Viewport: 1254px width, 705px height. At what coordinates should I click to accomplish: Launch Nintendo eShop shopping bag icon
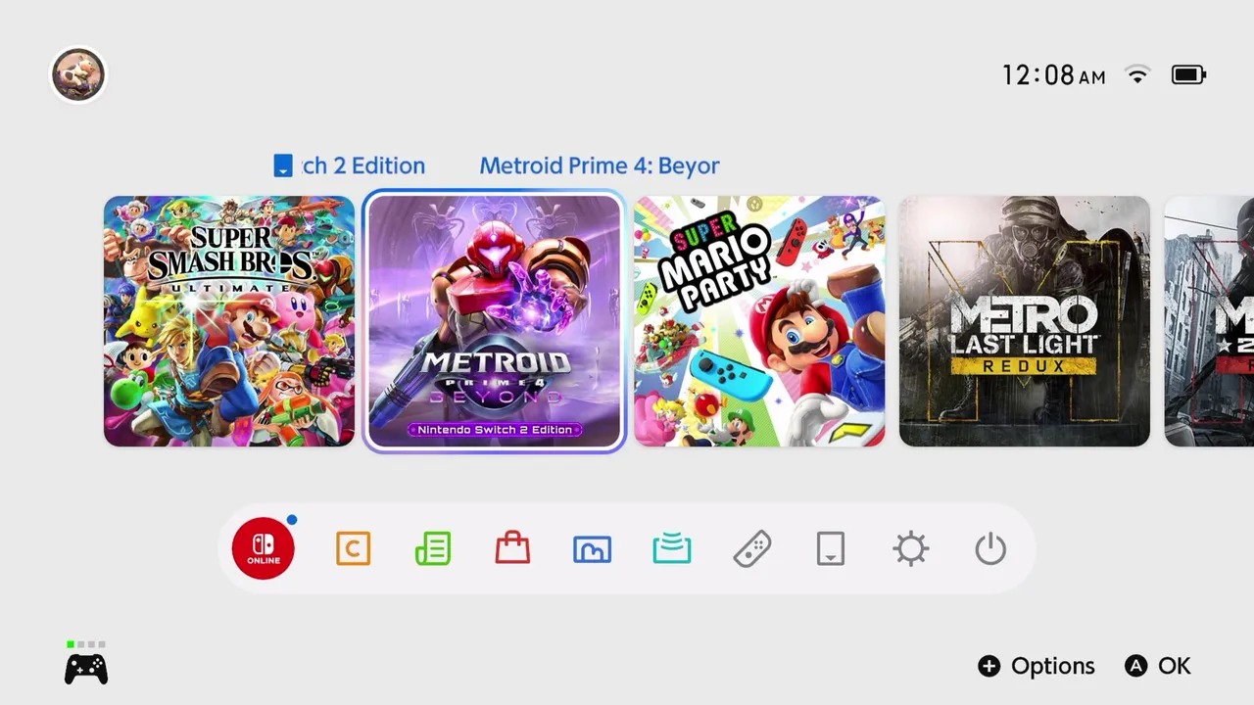pyautogui.click(x=512, y=548)
